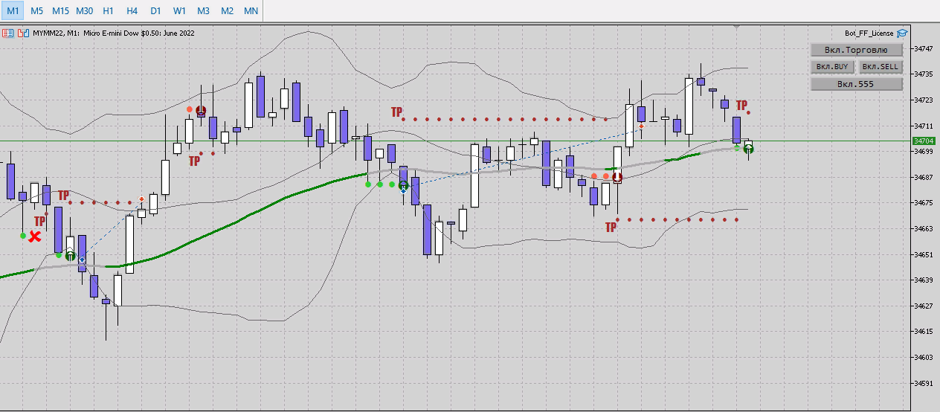Click the 34591 price scale label

(x=924, y=383)
